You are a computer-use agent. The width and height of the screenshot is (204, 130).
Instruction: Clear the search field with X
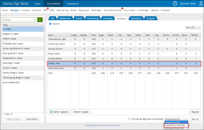(x=35, y=20)
